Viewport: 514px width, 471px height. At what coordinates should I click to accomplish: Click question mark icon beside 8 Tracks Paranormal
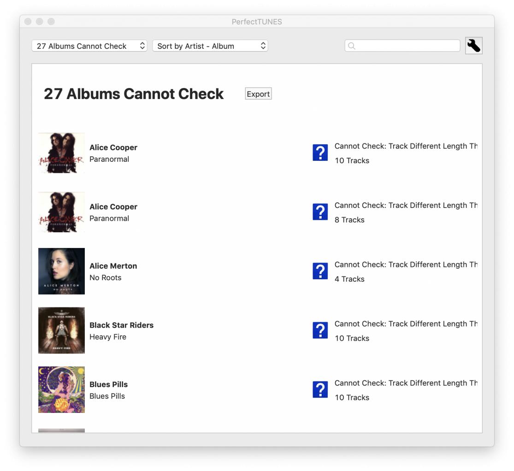click(320, 212)
